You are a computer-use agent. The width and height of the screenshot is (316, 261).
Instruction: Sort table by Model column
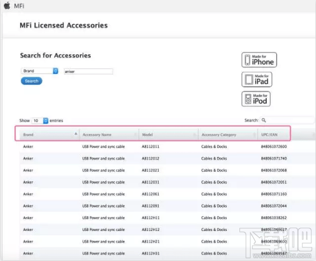coord(168,135)
